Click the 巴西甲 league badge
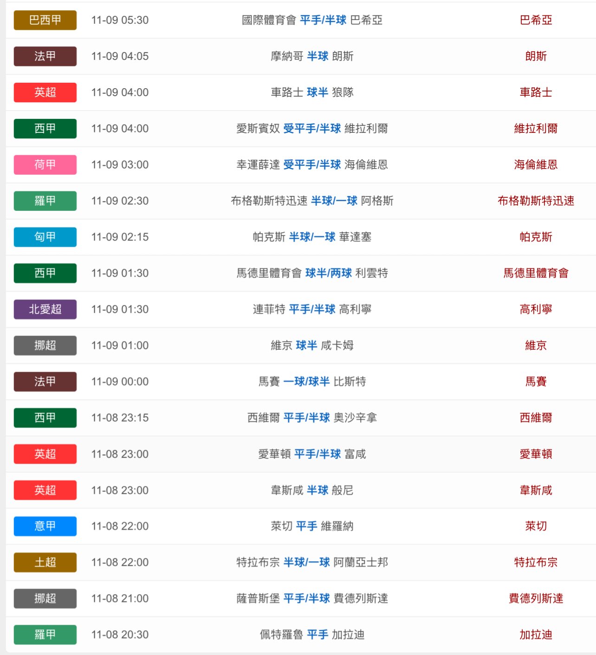Screen dimensions: 596x655 coord(45,20)
